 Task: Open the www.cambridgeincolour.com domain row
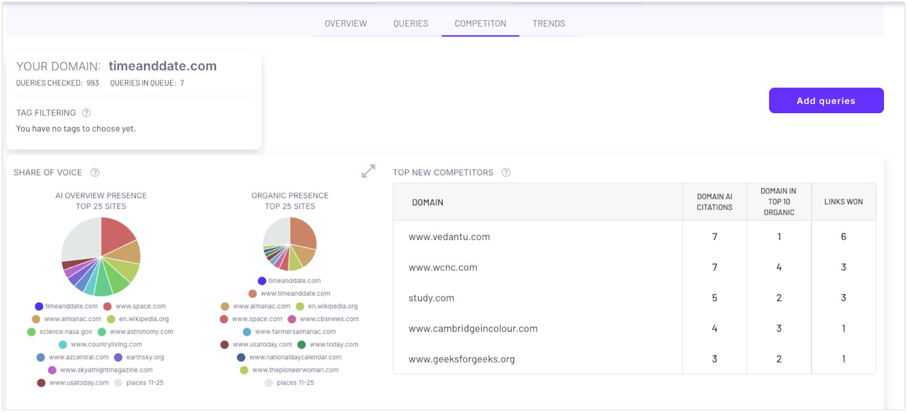point(634,328)
